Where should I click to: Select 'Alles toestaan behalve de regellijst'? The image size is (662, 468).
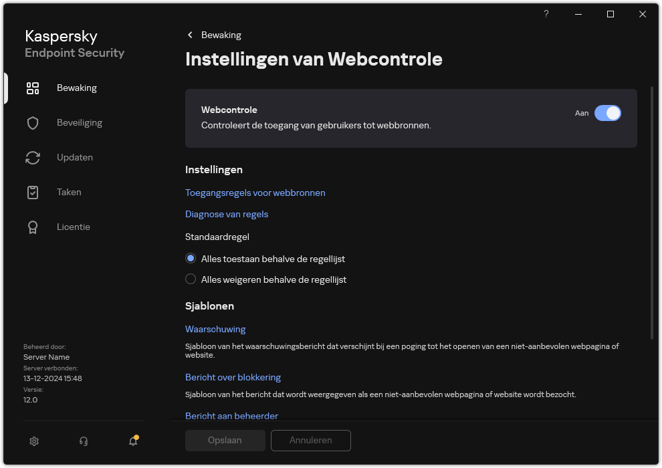pyautogui.click(x=191, y=258)
